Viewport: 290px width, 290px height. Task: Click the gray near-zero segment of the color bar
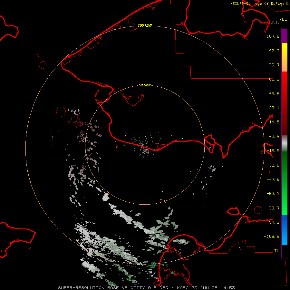(285, 143)
